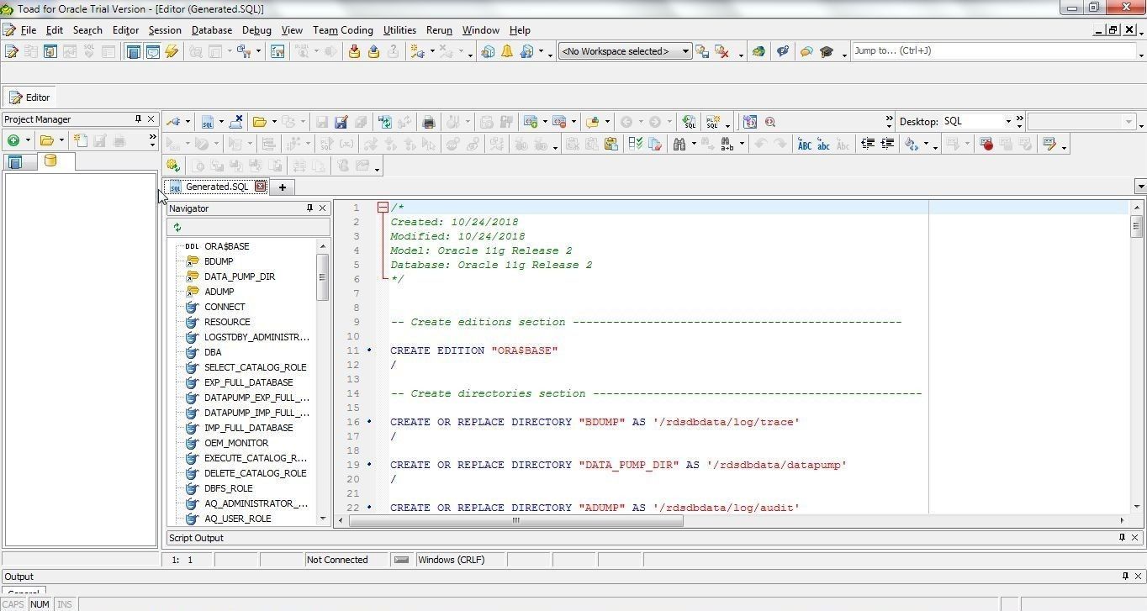Select DBA item in Navigator

click(213, 352)
